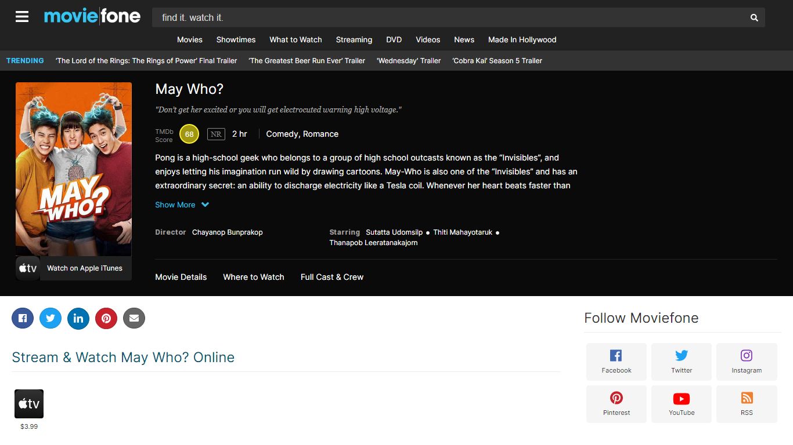Click the 'May Who?' title heading
This screenshot has width=793, height=445.
[189, 89]
